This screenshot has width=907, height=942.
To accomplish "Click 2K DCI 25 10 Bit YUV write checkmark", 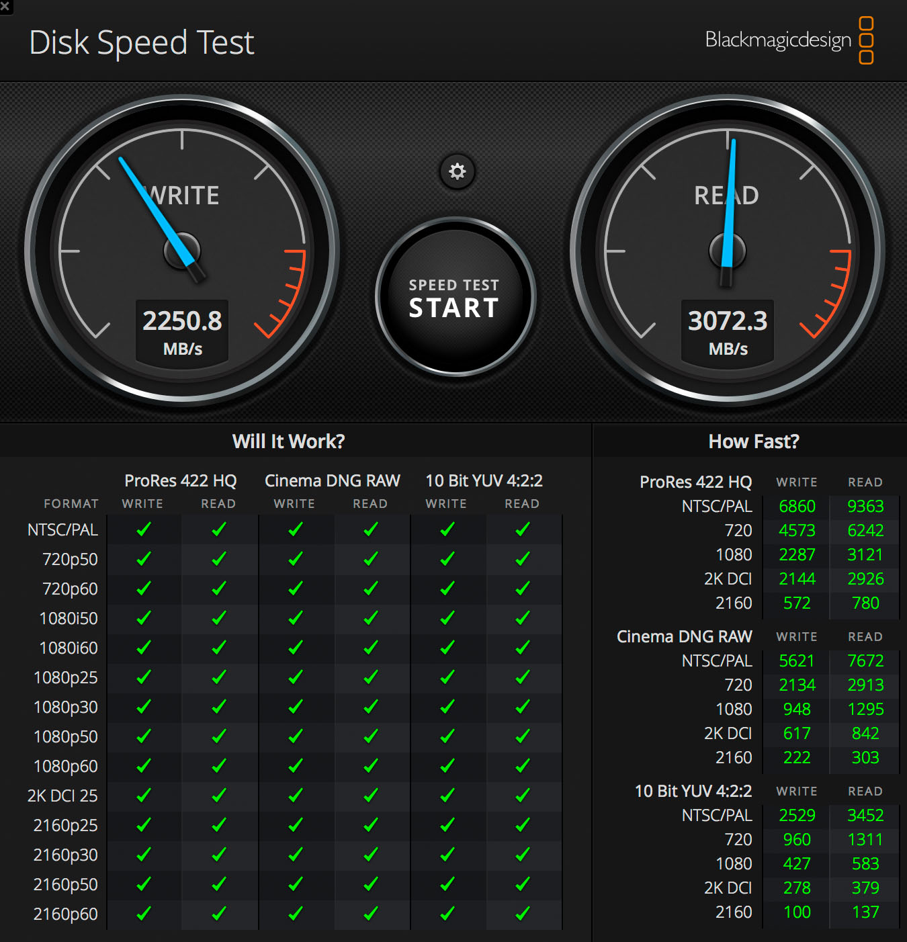I will (447, 796).
